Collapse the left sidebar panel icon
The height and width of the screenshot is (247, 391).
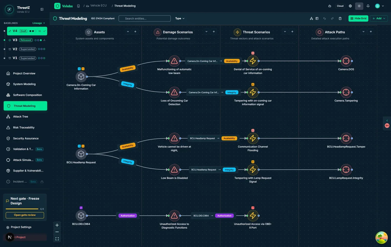(x=42, y=9)
